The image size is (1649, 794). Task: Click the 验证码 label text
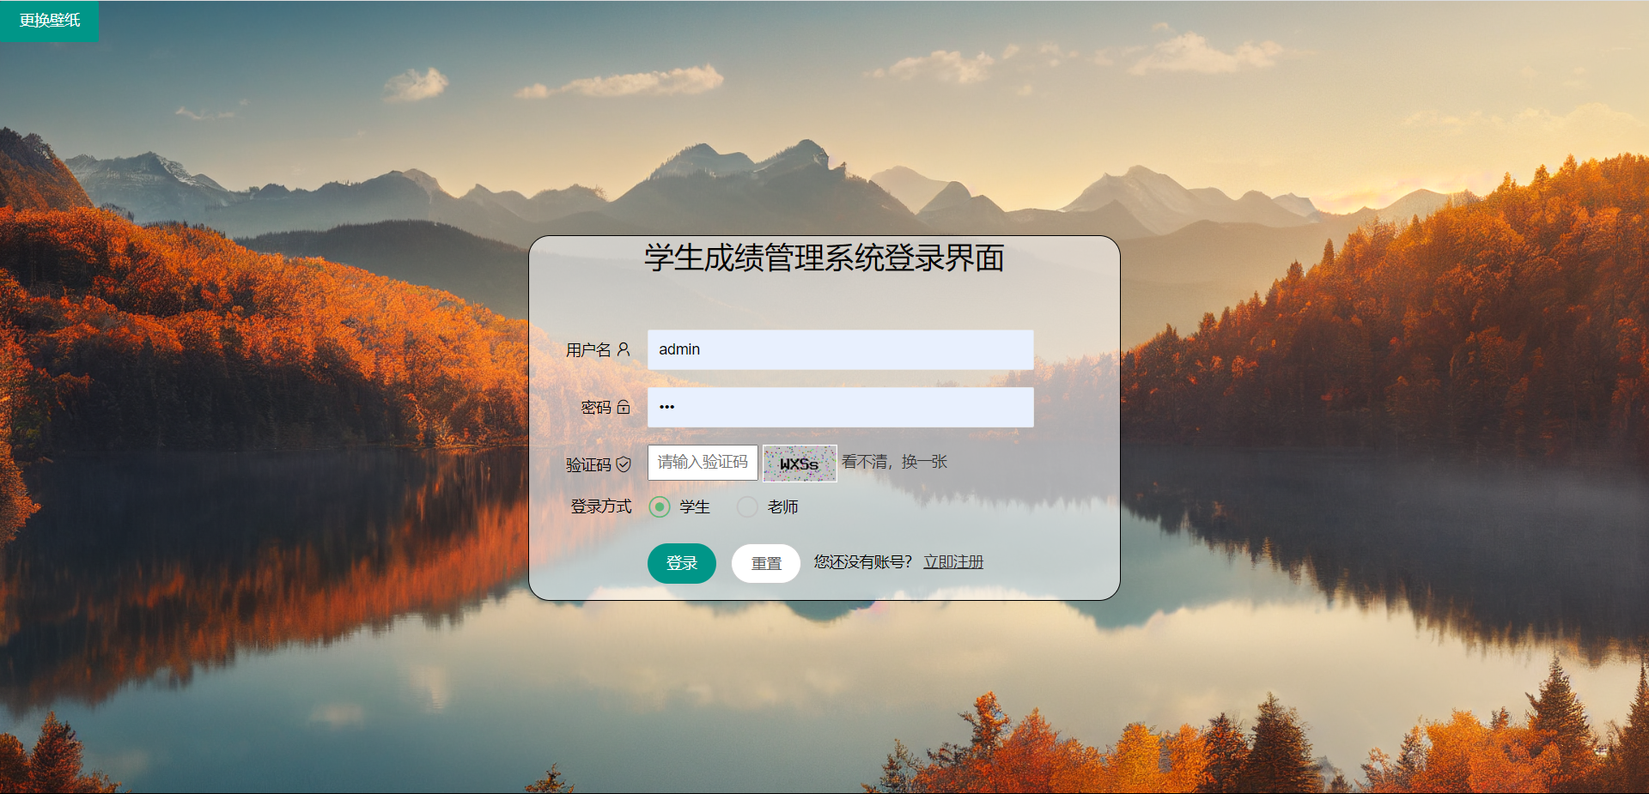[x=588, y=464]
